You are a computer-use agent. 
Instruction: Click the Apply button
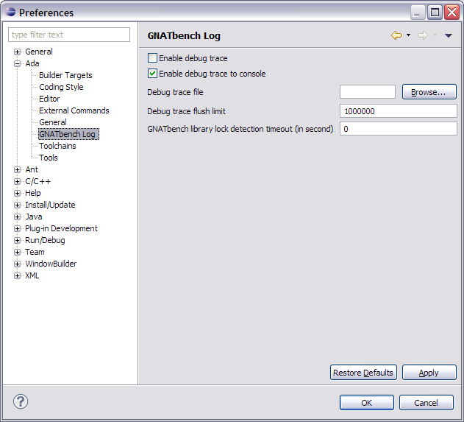(x=429, y=372)
